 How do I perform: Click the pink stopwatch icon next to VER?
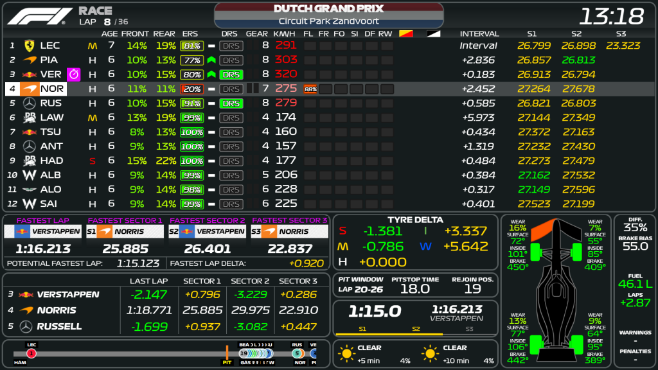pos(74,75)
